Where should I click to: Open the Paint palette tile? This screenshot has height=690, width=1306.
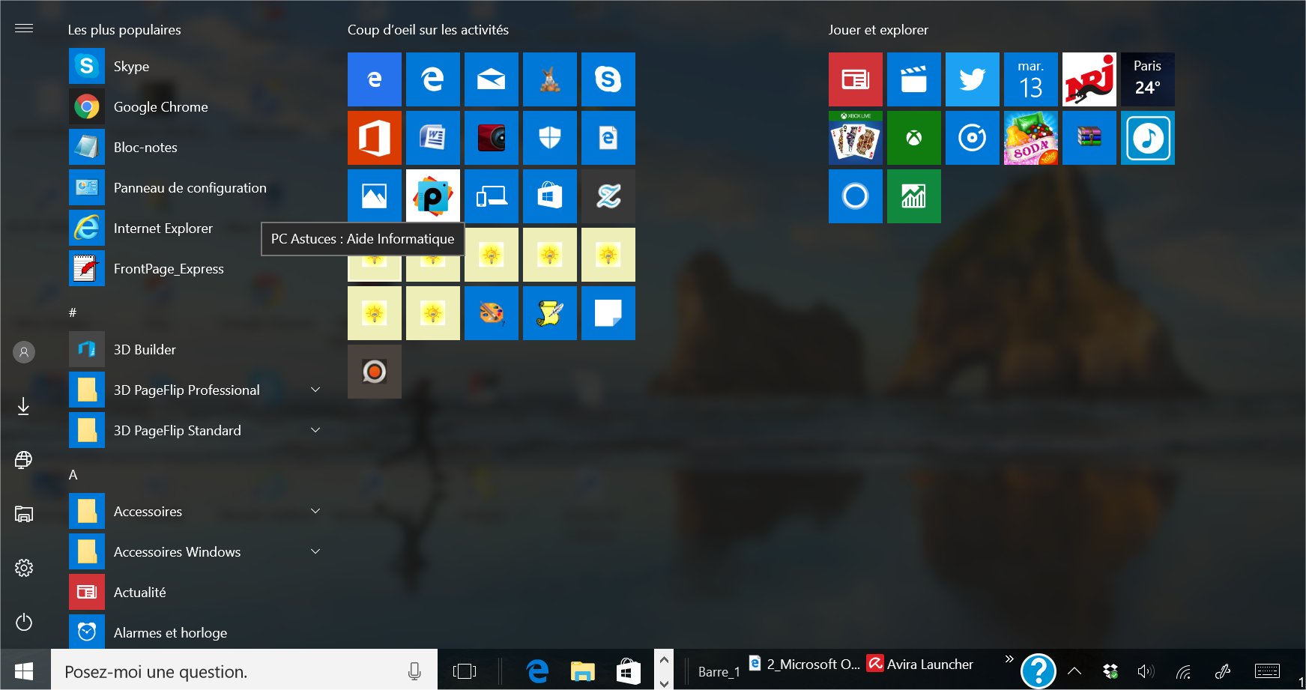click(x=491, y=313)
